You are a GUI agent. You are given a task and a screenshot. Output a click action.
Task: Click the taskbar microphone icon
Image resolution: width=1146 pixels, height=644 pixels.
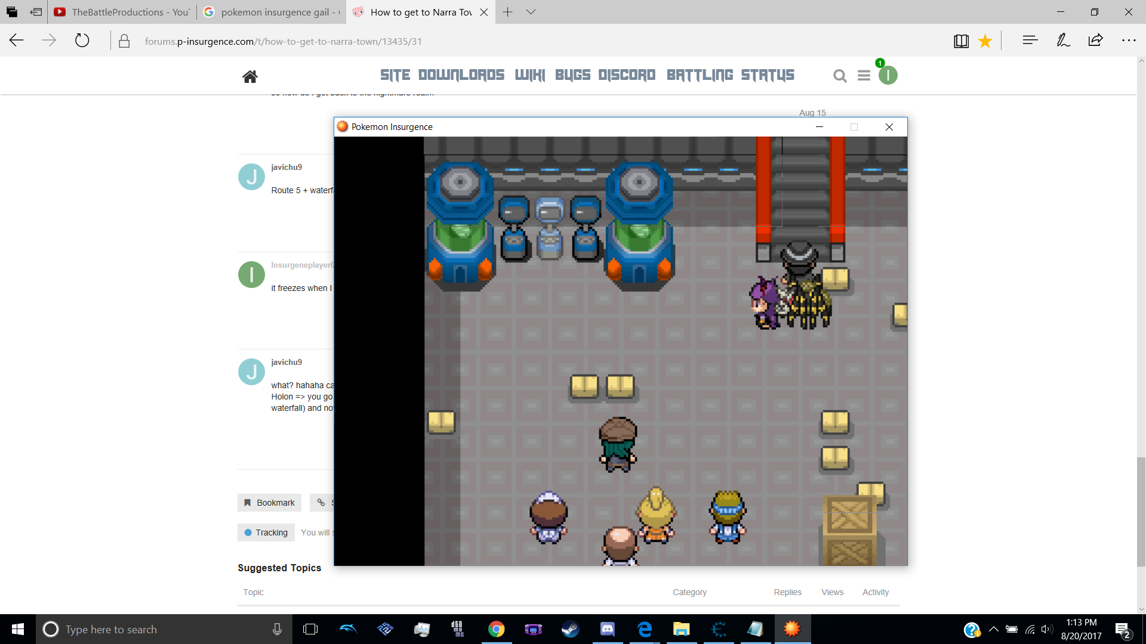pos(277,629)
